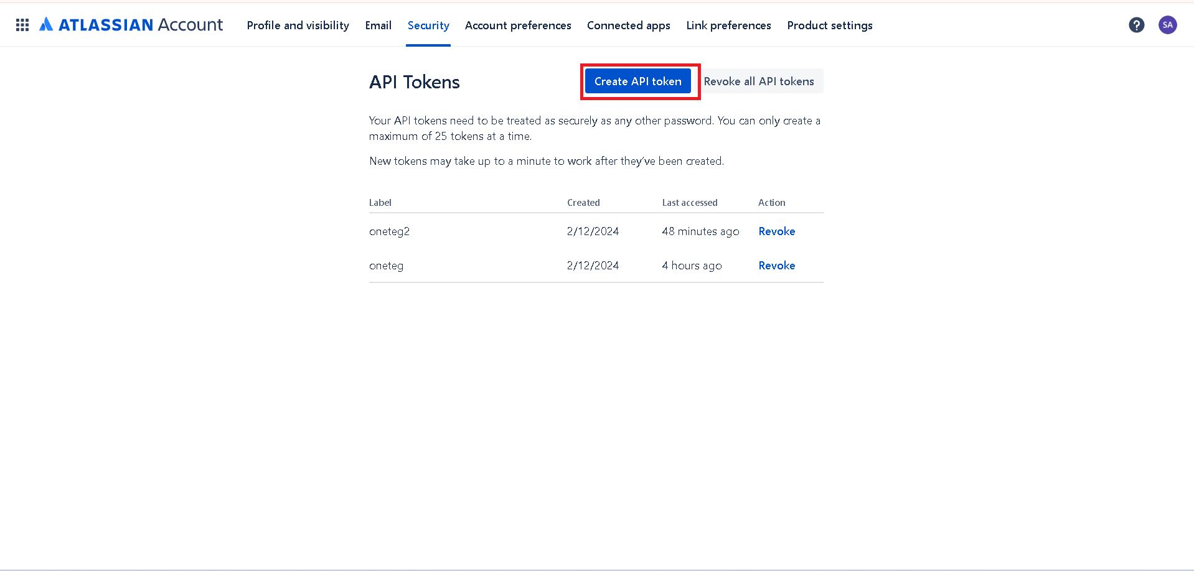The image size is (1194, 571).
Task: Click the Atlassian Account logo
Action: pos(131,25)
